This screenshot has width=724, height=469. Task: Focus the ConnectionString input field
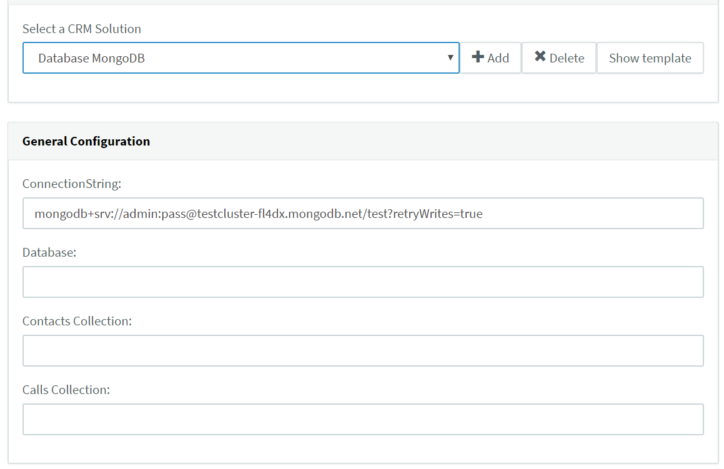tap(363, 213)
